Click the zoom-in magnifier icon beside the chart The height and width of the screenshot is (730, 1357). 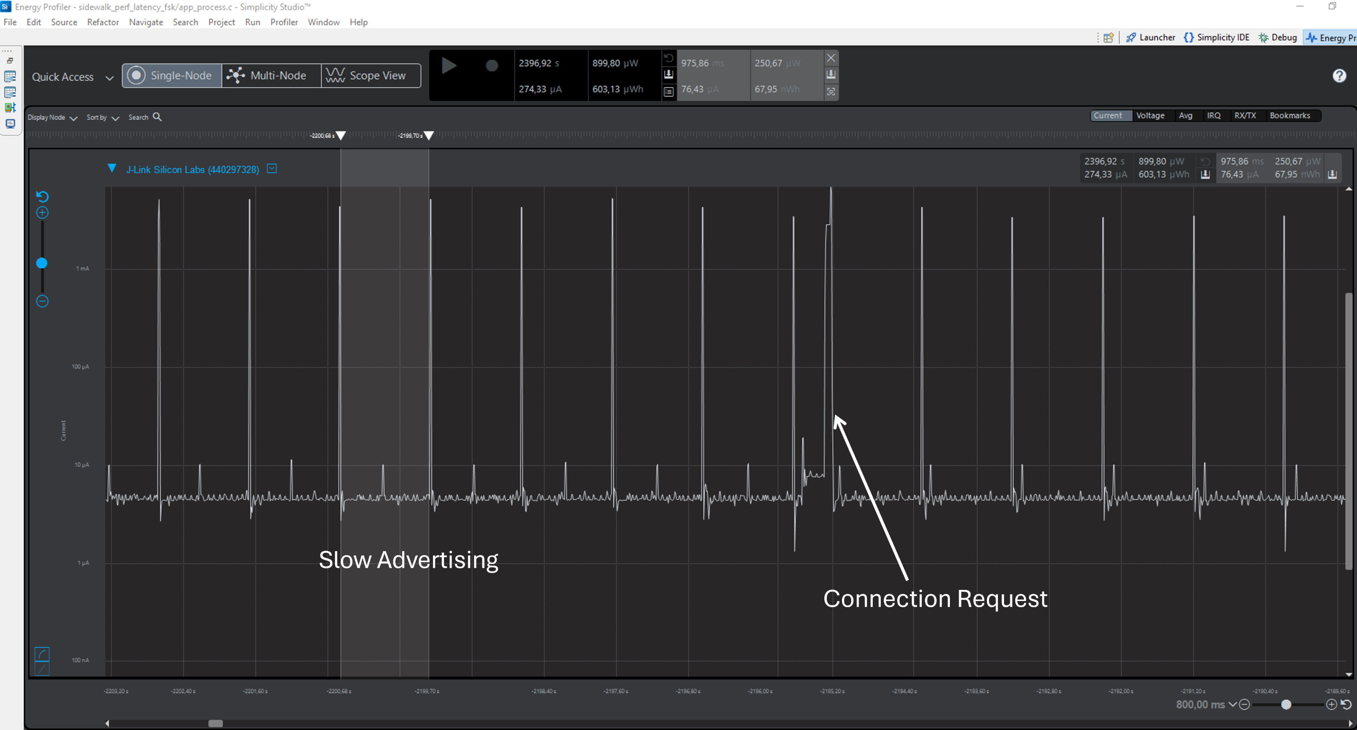[41, 212]
